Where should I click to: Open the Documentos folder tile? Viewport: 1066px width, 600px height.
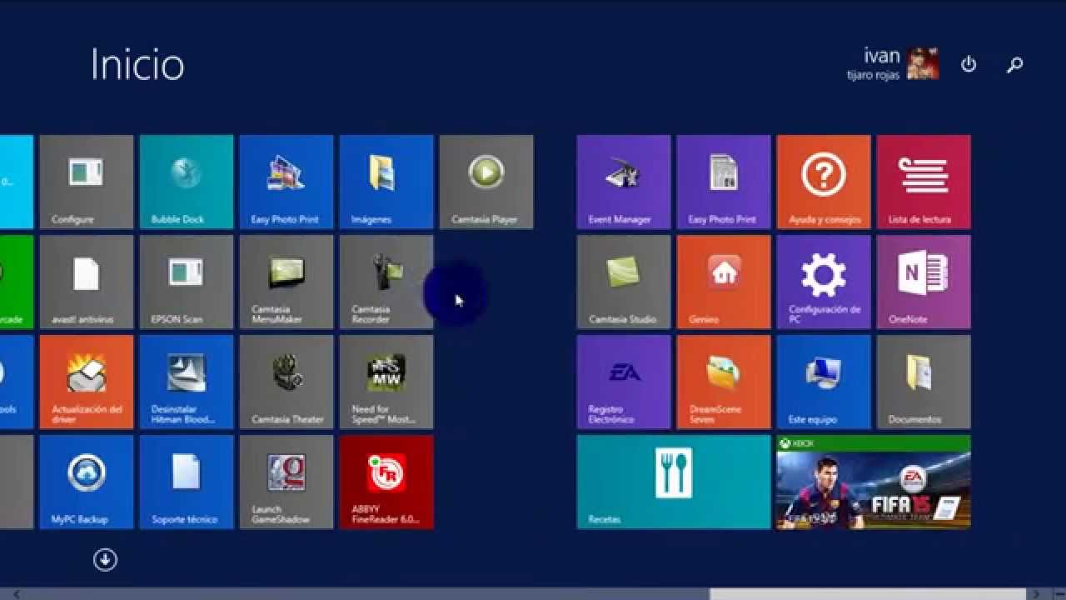[924, 382]
